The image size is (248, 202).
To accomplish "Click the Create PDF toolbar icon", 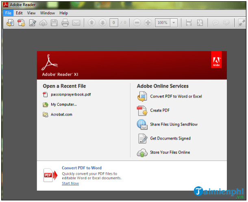I will coord(21,23).
